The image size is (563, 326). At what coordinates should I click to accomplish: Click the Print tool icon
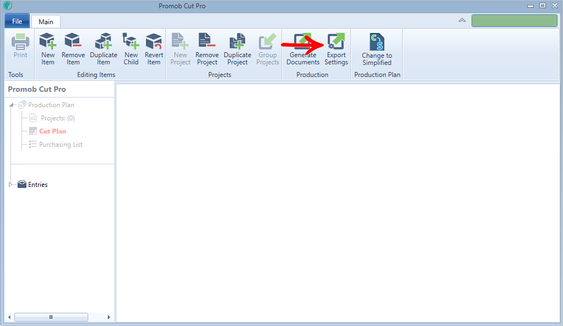click(x=20, y=42)
